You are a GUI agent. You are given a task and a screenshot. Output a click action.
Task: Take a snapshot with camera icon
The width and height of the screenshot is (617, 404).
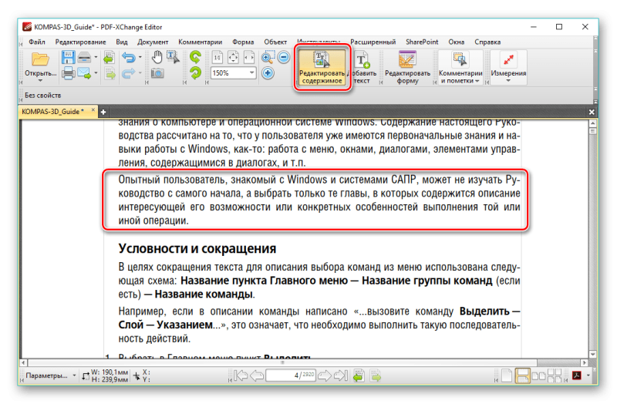pos(157,73)
